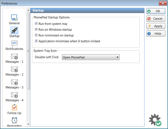
Task: Toggle Run on Windows startup checkbox
Action: (x=36, y=29)
